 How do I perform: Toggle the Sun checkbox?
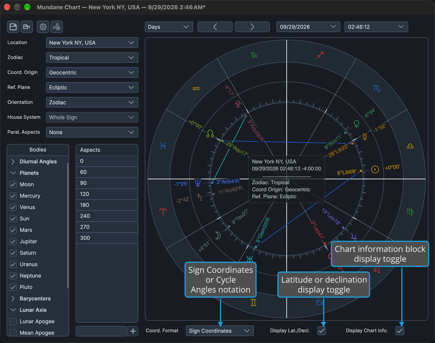click(x=13, y=218)
